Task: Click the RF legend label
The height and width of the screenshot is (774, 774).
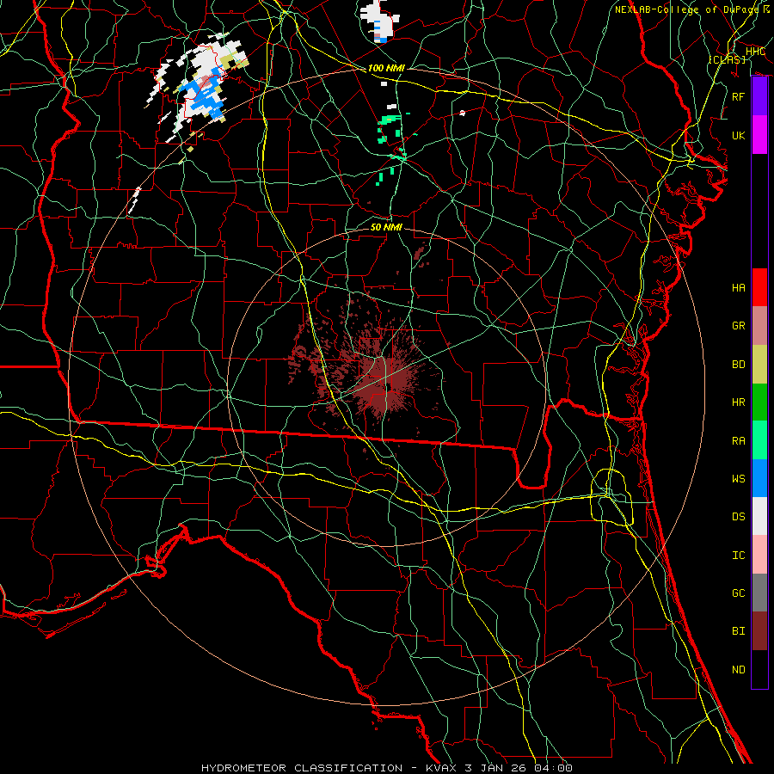Action: (739, 96)
